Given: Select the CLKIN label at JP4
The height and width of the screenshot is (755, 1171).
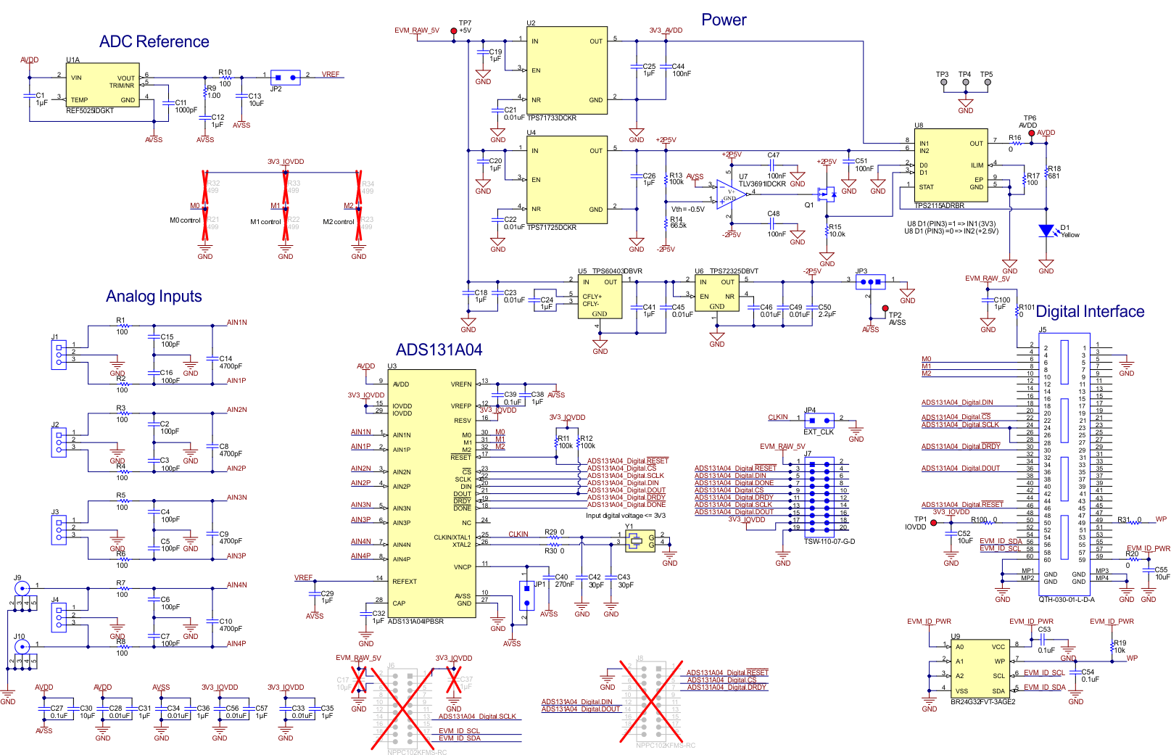Looking at the screenshot, I should point(778,417).
